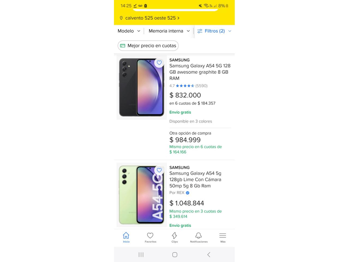Open Notificaciones bell icon
Image resolution: width=349 pixels, height=262 pixels.
(198, 236)
